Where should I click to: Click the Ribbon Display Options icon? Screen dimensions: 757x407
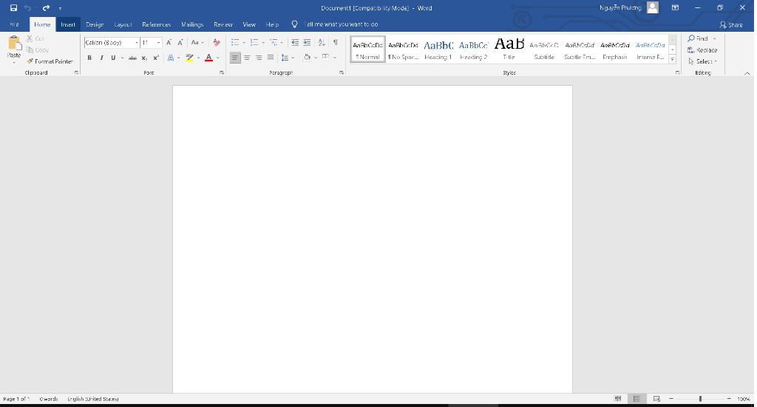pos(675,7)
